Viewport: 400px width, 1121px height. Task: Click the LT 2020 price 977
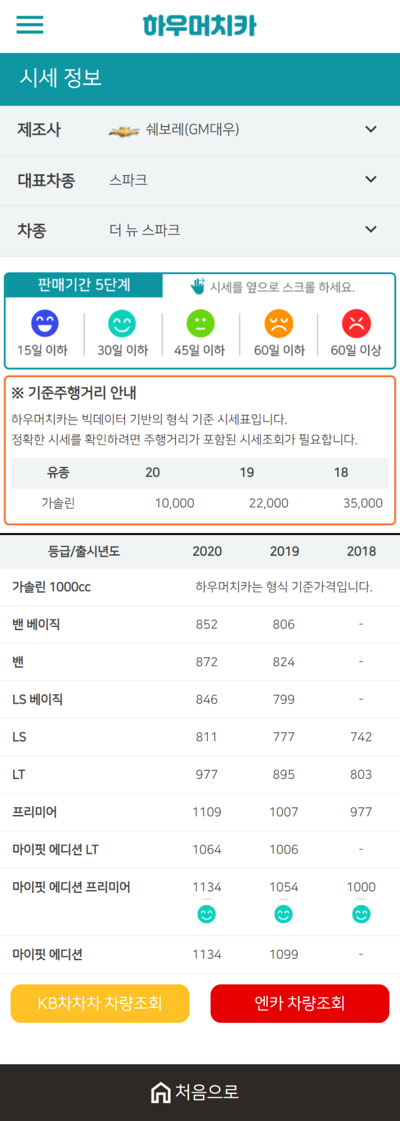(207, 775)
